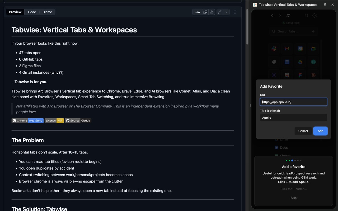Open the Google Calendar favorite tile

300,49
